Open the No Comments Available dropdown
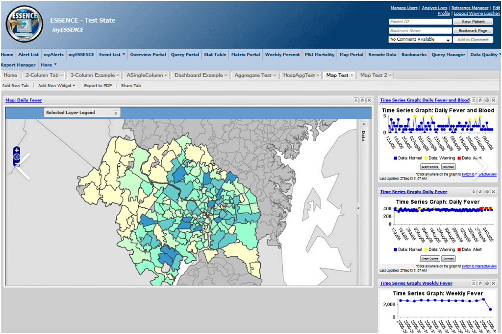This screenshot has width=502, height=334. point(448,40)
